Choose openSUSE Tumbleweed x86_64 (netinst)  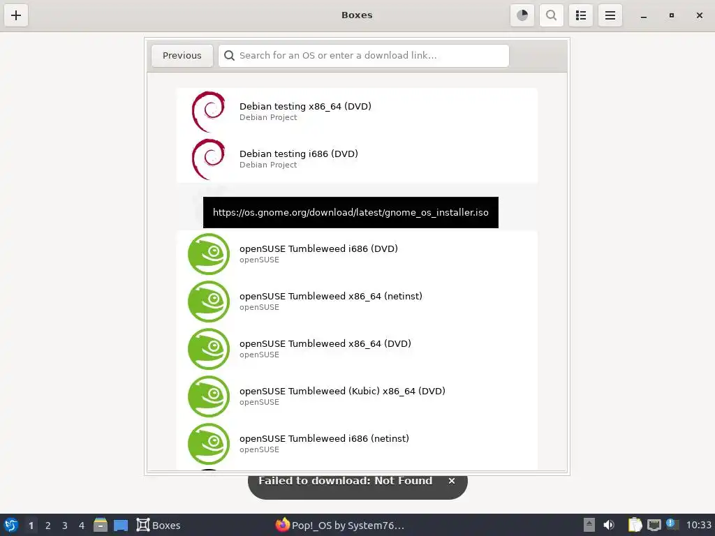click(x=357, y=301)
